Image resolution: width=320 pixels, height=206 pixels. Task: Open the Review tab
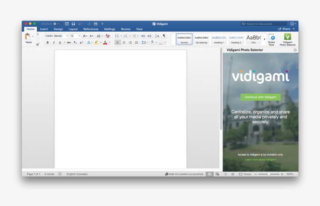click(125, 29)
